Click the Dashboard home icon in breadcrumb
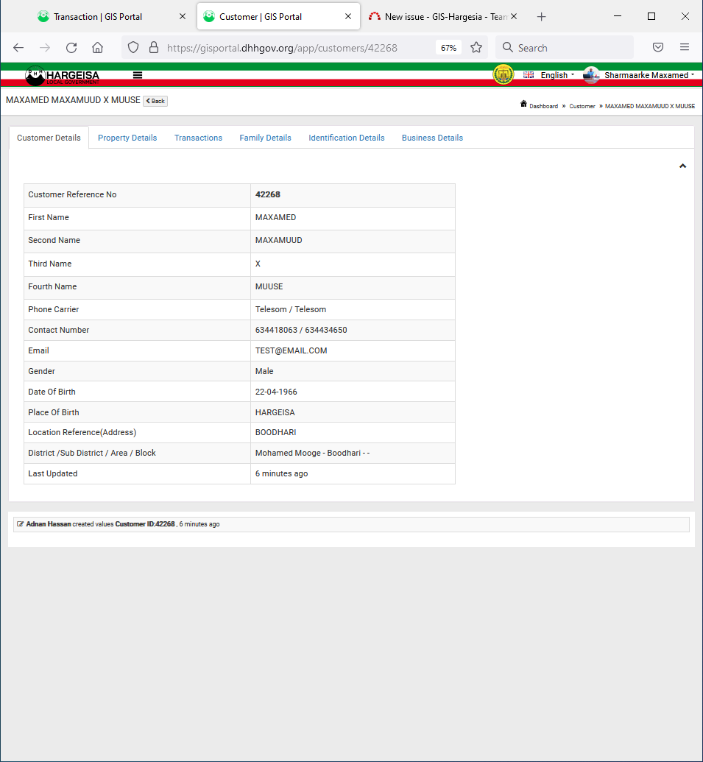The height and width of the screenshot is (762, 703). point(523,104)
